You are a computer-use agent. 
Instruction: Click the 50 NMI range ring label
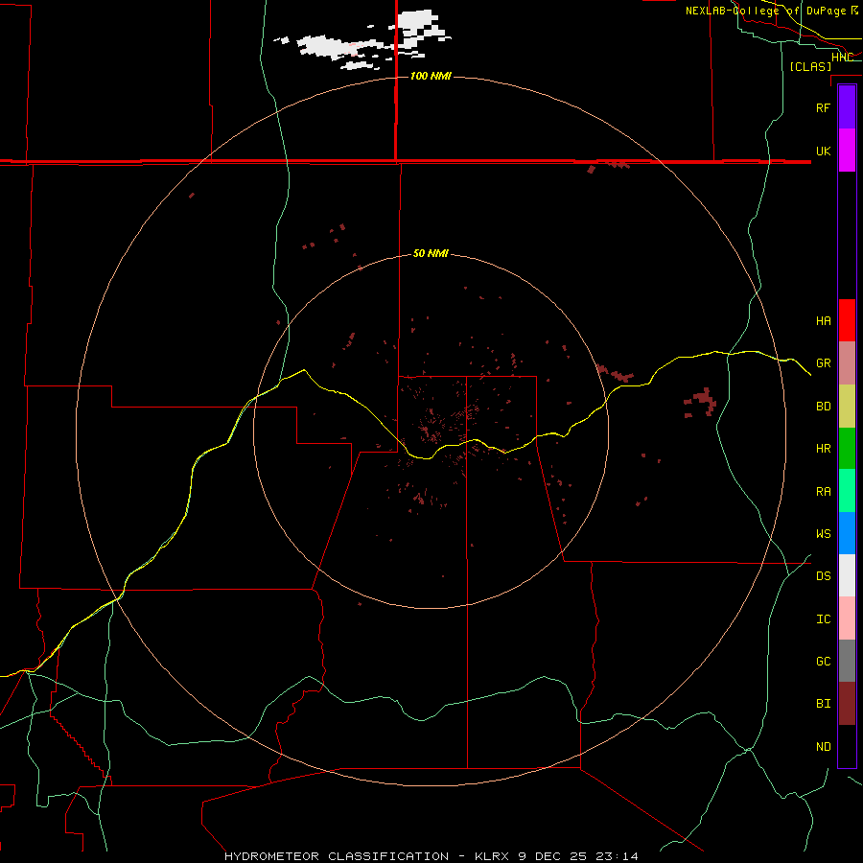coord(431,253)
